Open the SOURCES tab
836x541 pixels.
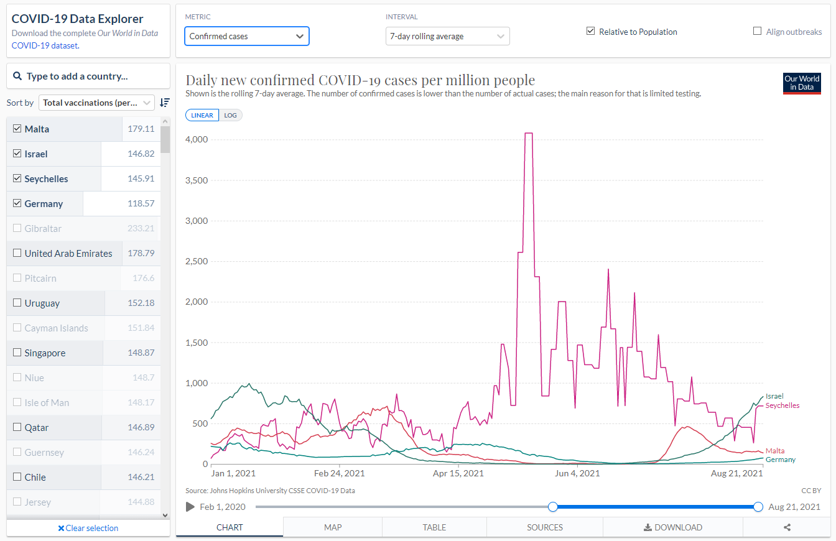click(544, 527)
